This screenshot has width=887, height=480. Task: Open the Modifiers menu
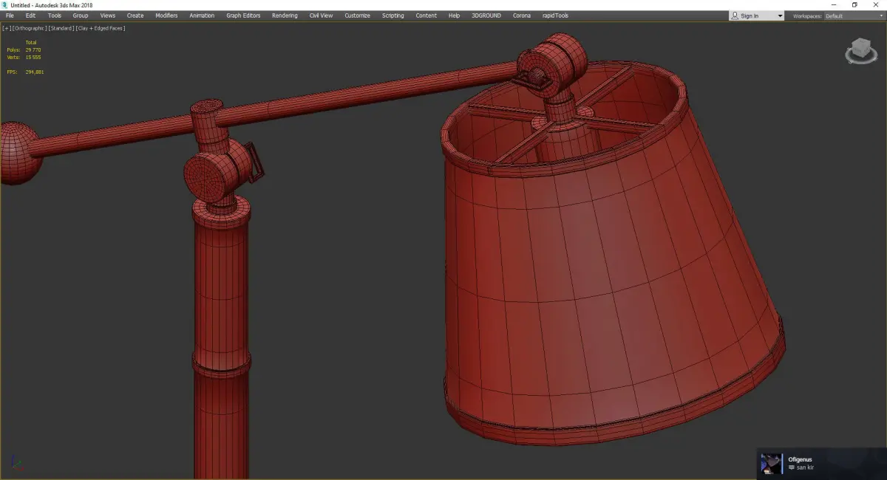(x=166, y=16)
